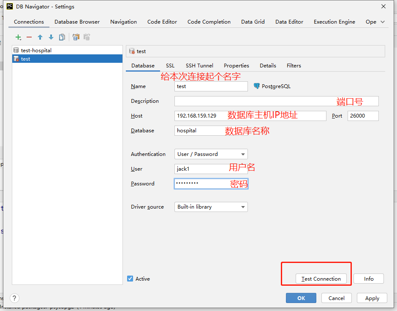Select the test connection in list
This screenshot has height=311, width=397.
pyautogui.click(x=67, y=59)
